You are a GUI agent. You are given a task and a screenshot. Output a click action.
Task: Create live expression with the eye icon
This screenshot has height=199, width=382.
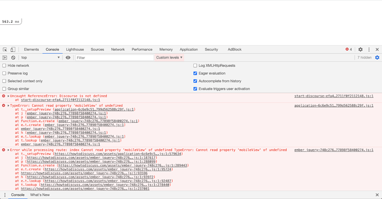pyautogui.click(x=68, y=57)
